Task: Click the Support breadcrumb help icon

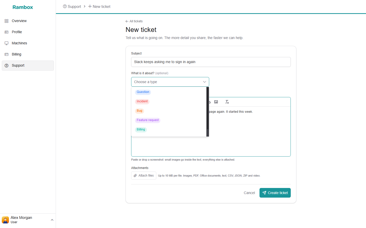Action: tap(65, 6)
